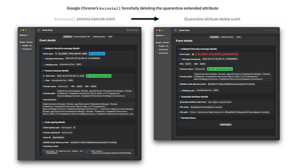Screen dimensions: 294x168
Task: Click the SHA256 hash value in Code signing details
Action: [x=94, y=142]
